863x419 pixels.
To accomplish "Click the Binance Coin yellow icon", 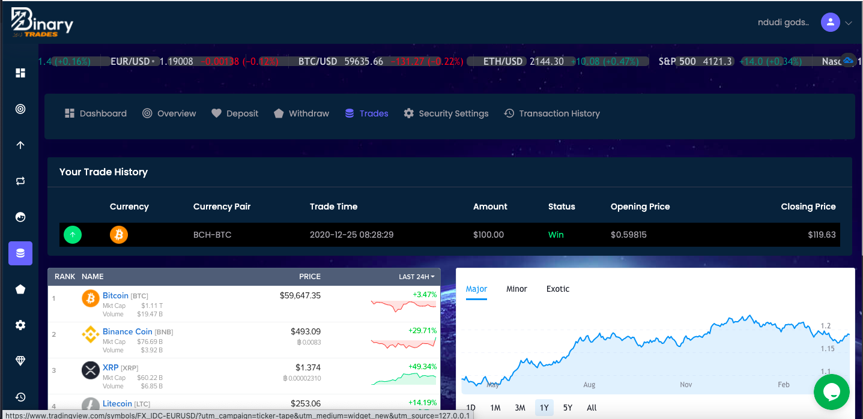I will [91, 334].
